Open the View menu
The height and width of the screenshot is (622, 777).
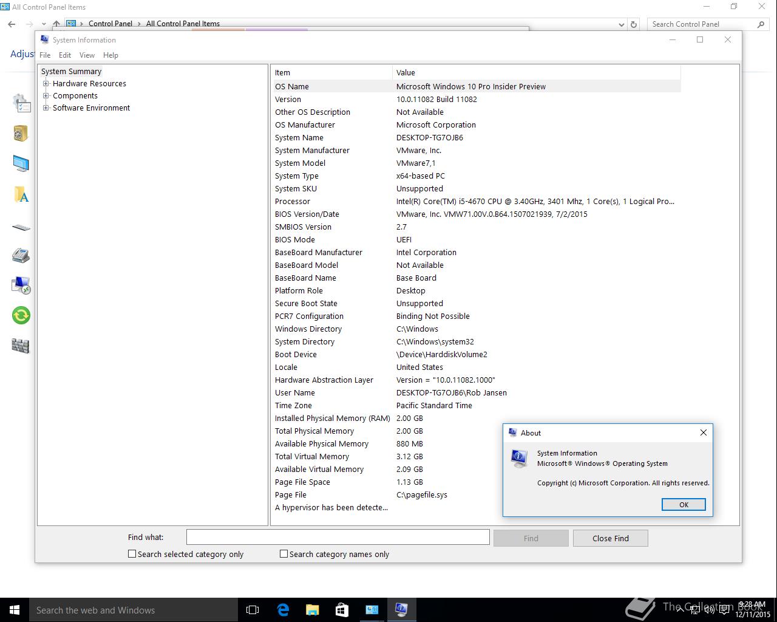pyautogui.click(x=87, y=55)
